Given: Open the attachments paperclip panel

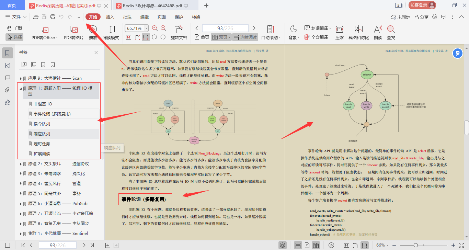Looking at the screenshot, I should 8,90.
